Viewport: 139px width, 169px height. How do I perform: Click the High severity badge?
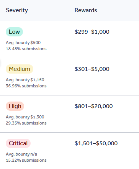tap(15, 106)
